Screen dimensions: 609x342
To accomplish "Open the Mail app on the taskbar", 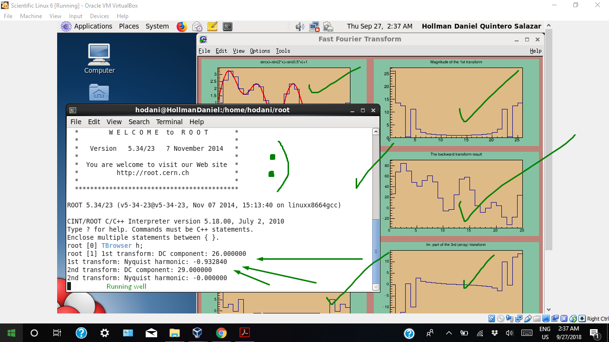I will pos(151,333).
